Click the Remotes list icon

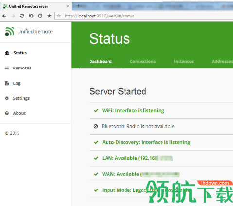coord(7,68)
